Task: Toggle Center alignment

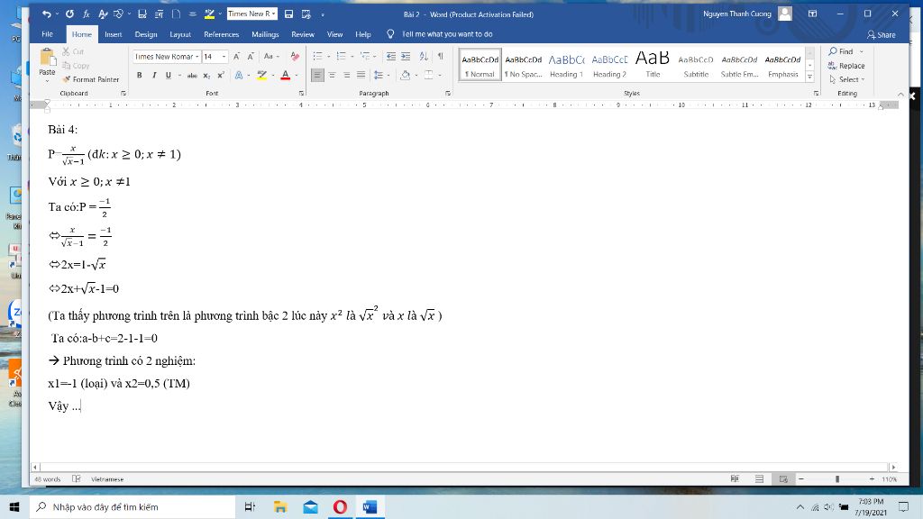Action: [332, 76]
